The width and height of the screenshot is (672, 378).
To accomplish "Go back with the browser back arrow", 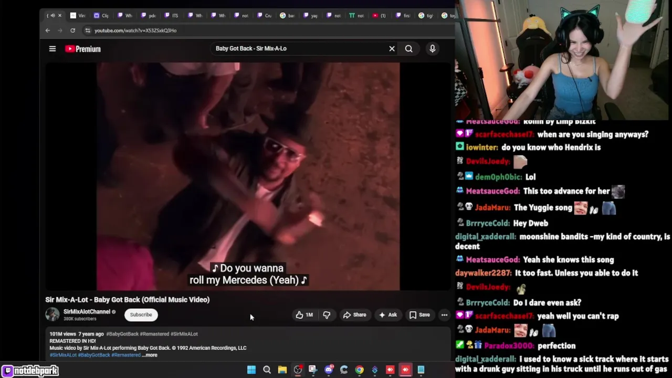I will (x=47, y=30).
